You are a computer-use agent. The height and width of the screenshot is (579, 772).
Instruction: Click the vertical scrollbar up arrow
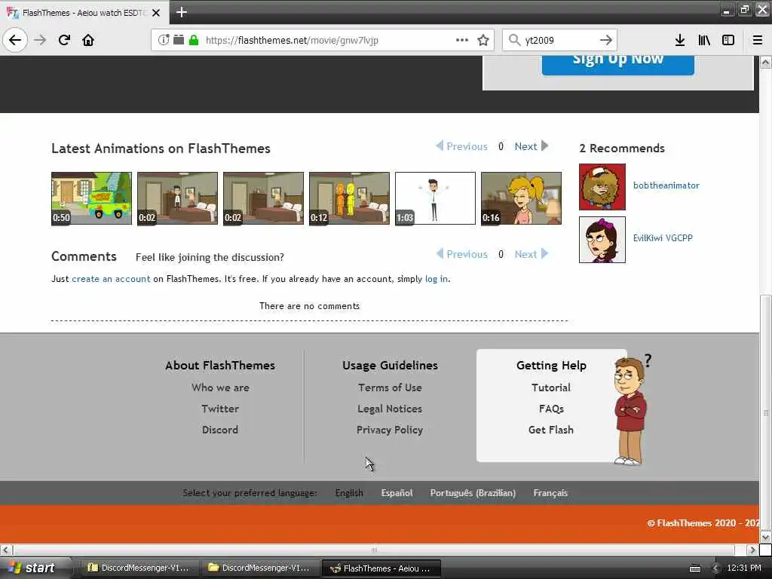[x=766, y=62]
